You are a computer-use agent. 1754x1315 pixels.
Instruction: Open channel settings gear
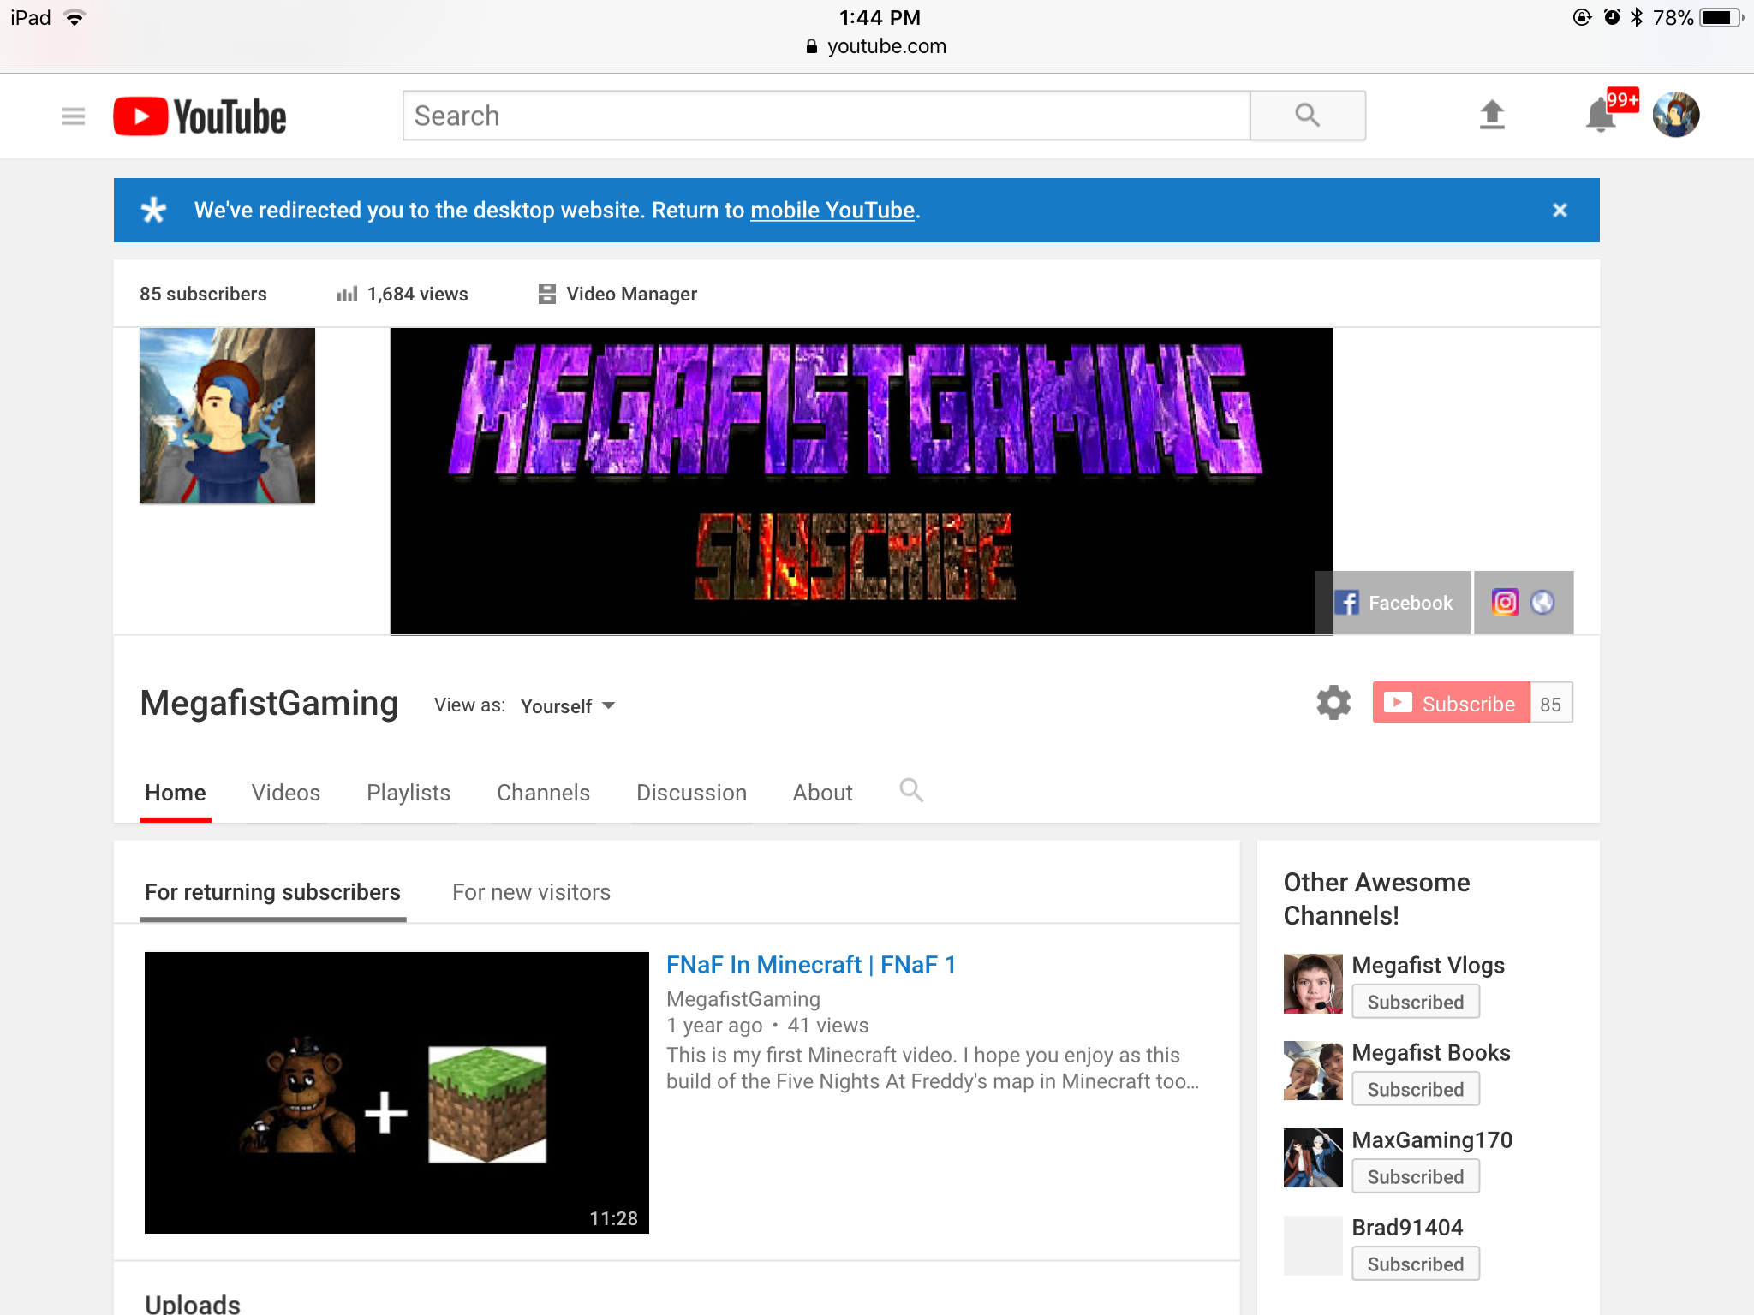(x=1333, y=703)
